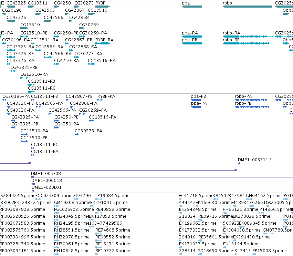Click protein CG30273-PA

coord(77,134)
